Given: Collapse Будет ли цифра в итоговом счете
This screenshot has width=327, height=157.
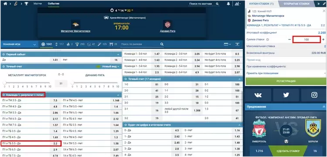Looking at the screenshot, I should coord(239,125).
